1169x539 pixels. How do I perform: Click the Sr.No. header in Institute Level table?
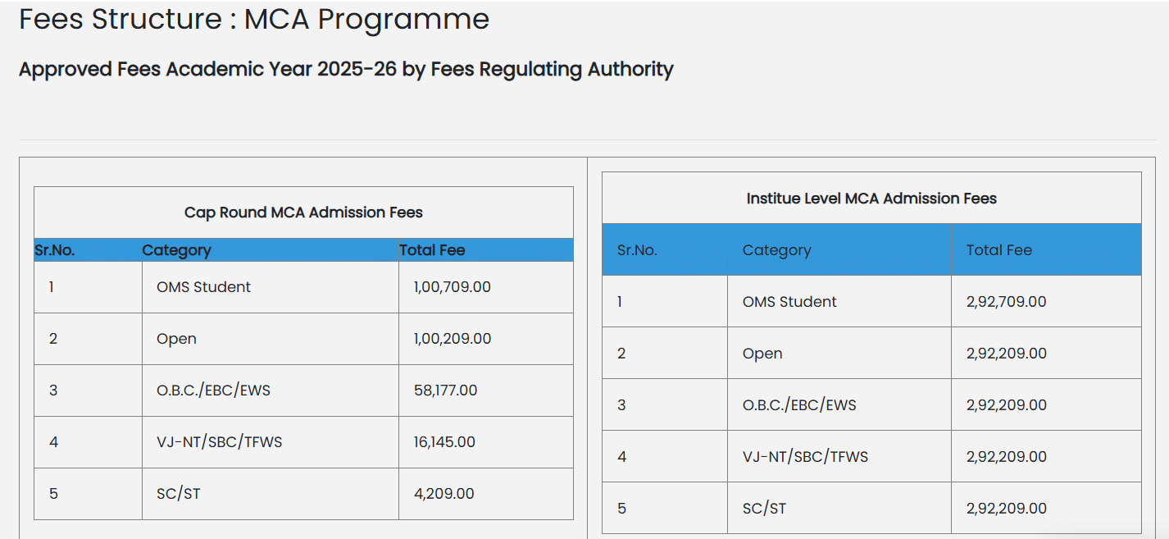[x=637, y=250]
